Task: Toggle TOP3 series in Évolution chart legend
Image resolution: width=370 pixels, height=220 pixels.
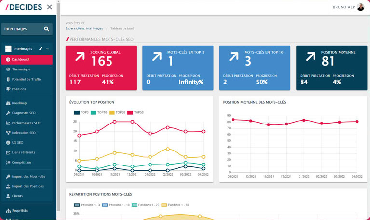Action: tap(77, 112)
